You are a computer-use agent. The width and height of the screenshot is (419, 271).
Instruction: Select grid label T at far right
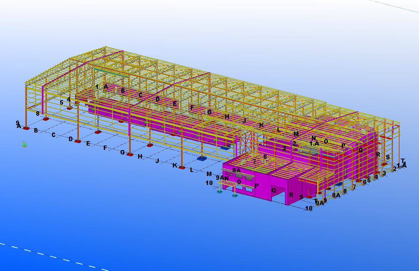(403, 161)
